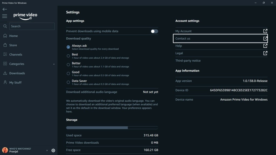Viewport: 276px width, 155px height.
Task: Select Best download quality option
Action: pyautogui.click(x=68, y=56)
